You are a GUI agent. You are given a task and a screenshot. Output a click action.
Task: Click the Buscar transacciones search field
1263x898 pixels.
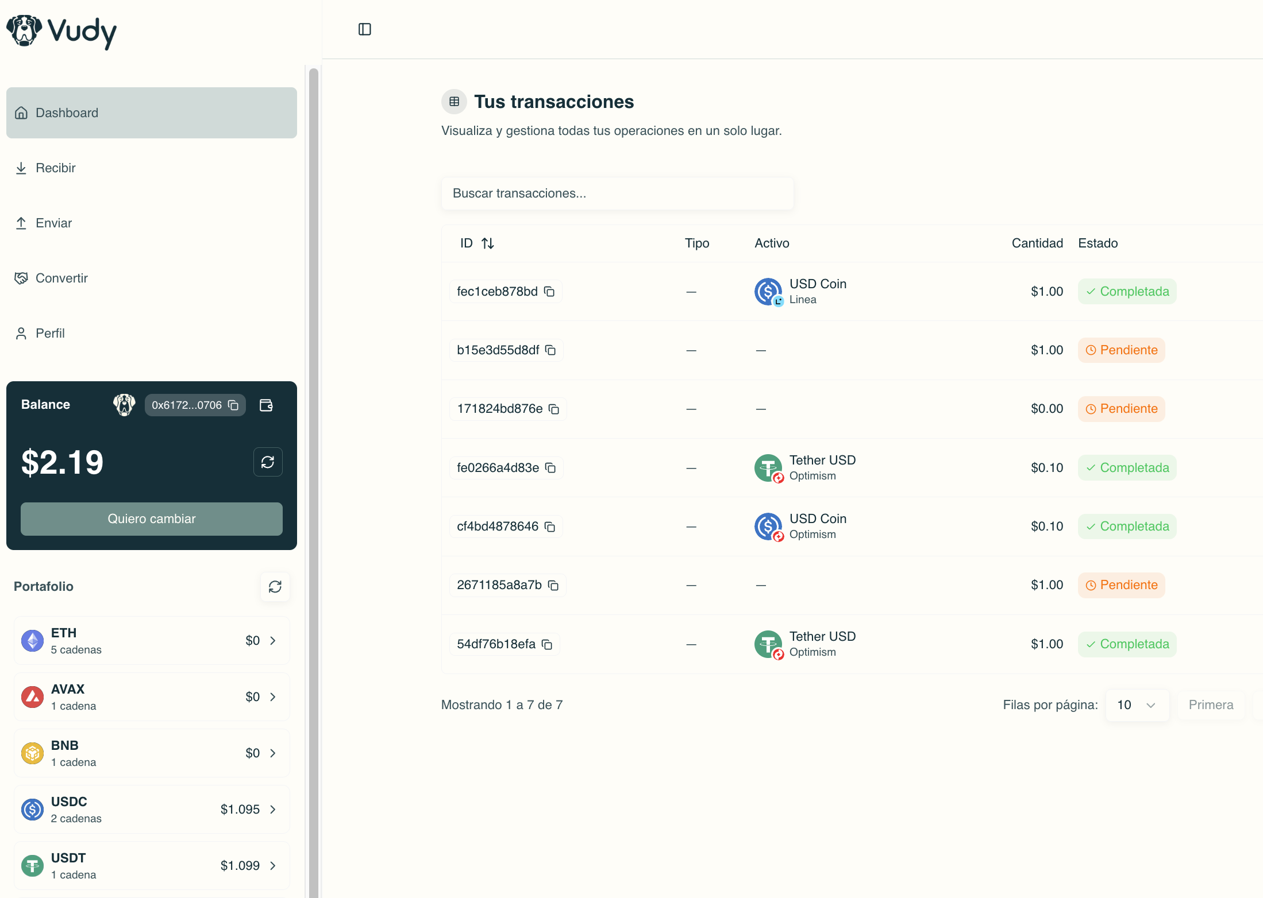(617, 193)
